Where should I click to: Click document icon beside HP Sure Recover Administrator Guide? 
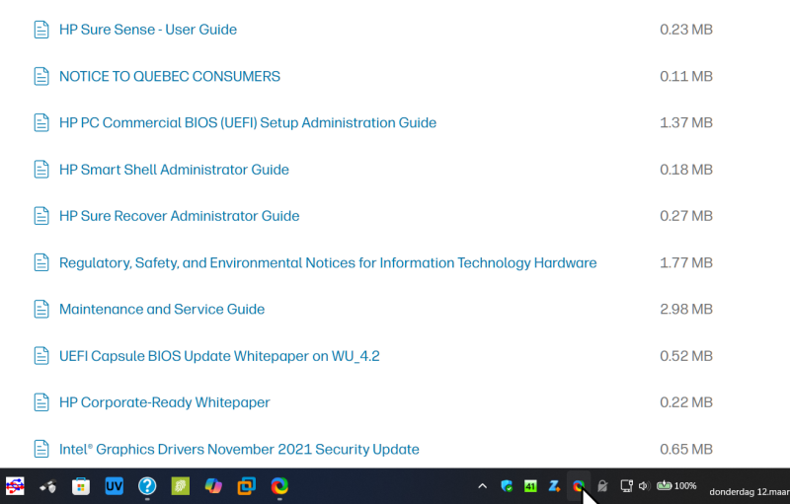pyautogui.click(x=41, y=216)
